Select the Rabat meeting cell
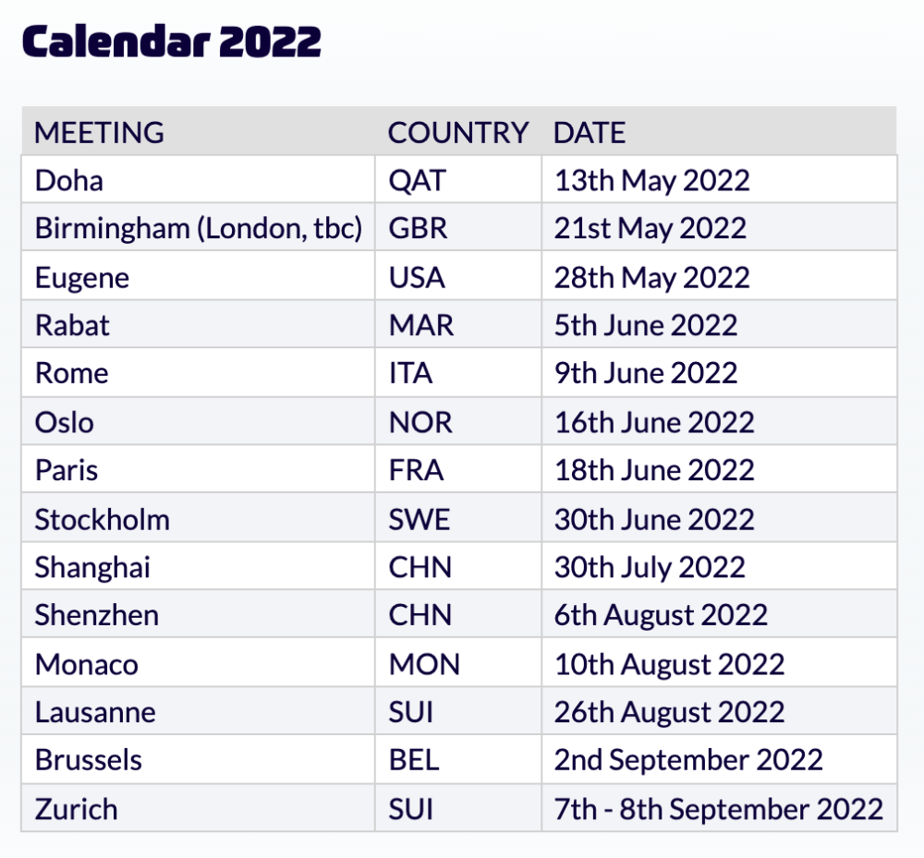Image resolution: width=924 pixels, height=858 pixels. pos(72,325)
